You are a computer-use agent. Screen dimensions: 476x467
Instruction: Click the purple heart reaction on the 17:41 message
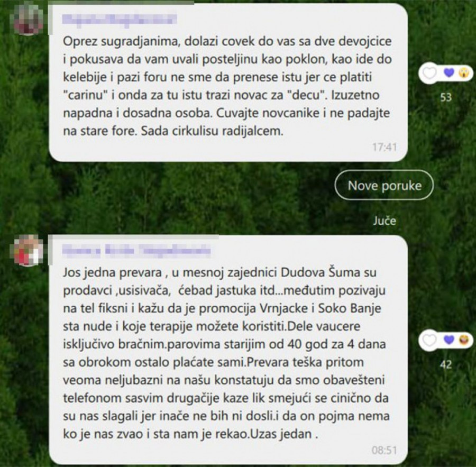(449, 72)
